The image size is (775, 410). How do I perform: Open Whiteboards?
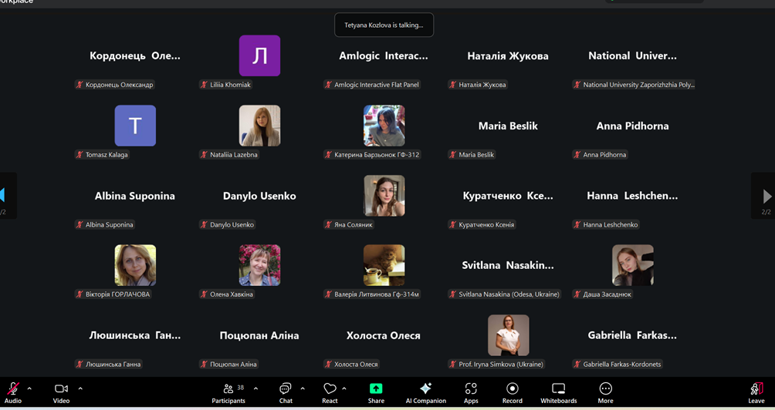coord(558,392)
